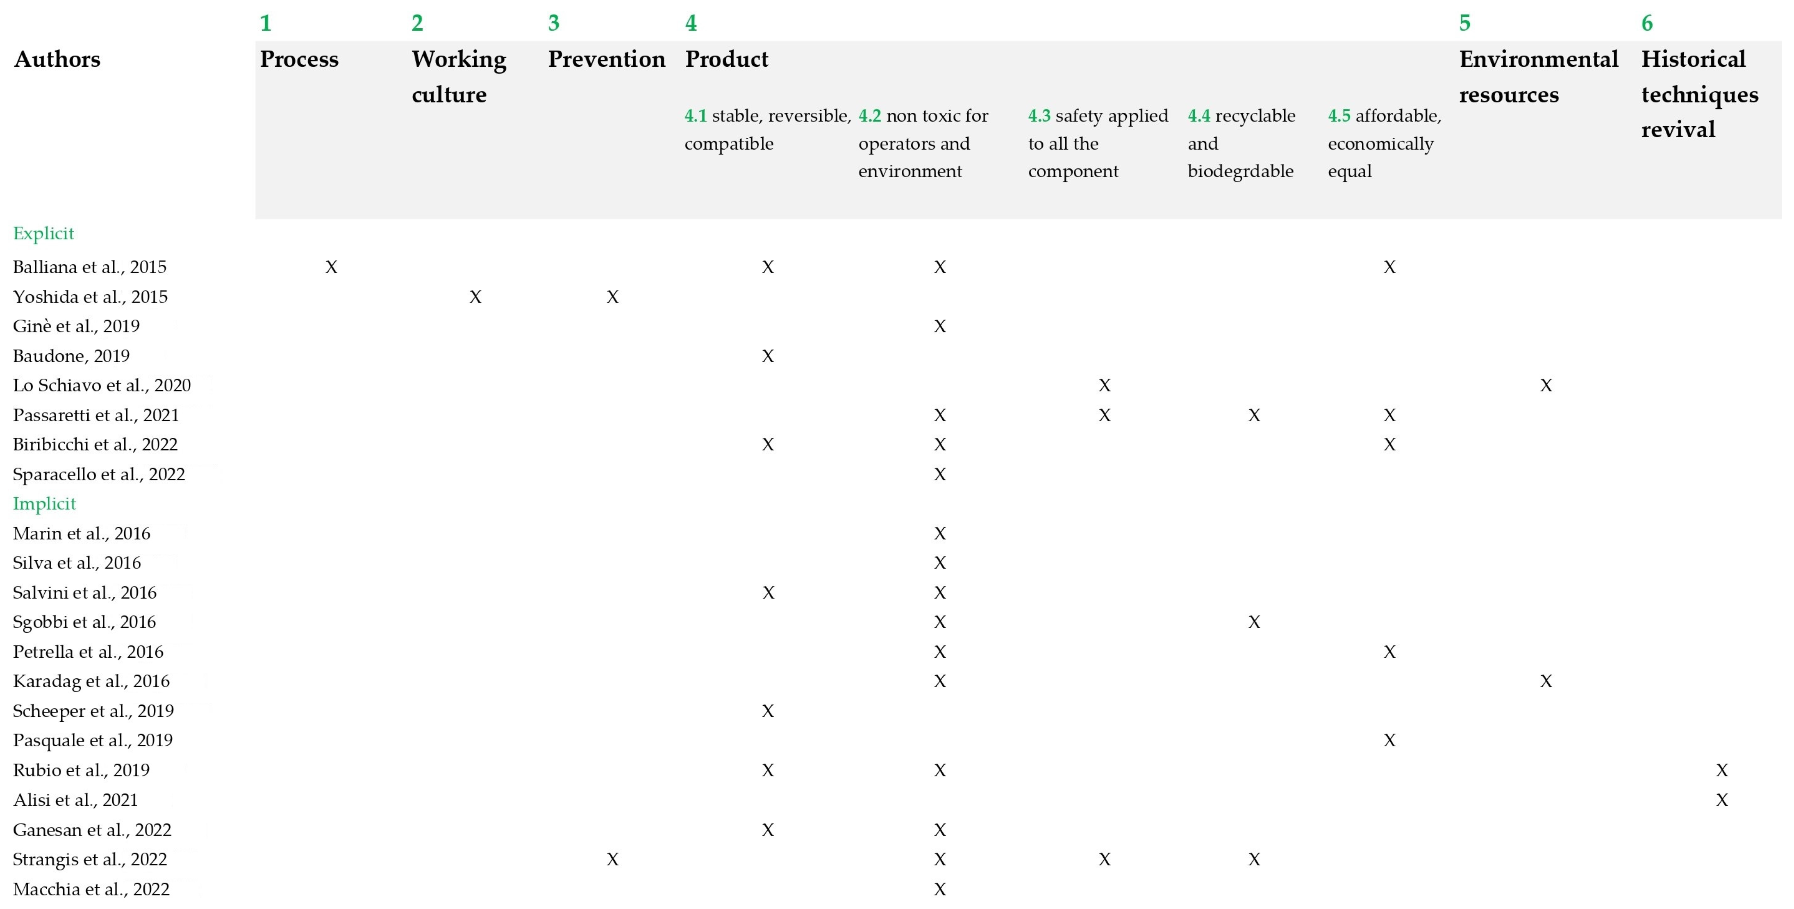Click the 4.5 affordable subheading
The width and height of the screenshot is (1794, 909).
1384,143
